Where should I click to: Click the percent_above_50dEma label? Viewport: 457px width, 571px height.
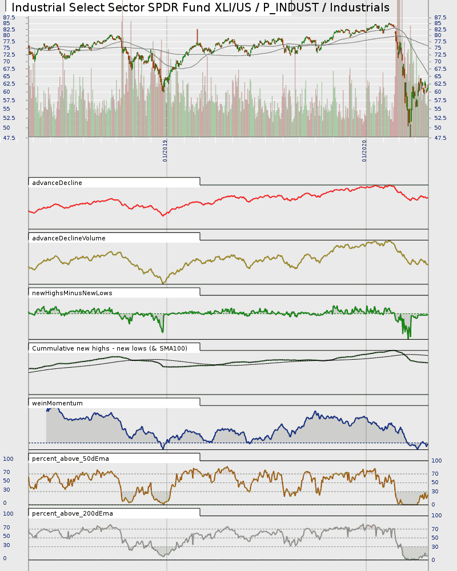point(70,459)
